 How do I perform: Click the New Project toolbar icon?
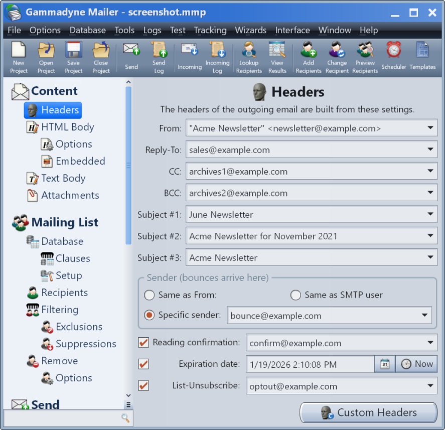(19, 56)
